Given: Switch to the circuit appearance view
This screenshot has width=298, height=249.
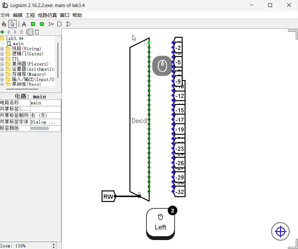Looking at the screenshot, I should 37,32.
